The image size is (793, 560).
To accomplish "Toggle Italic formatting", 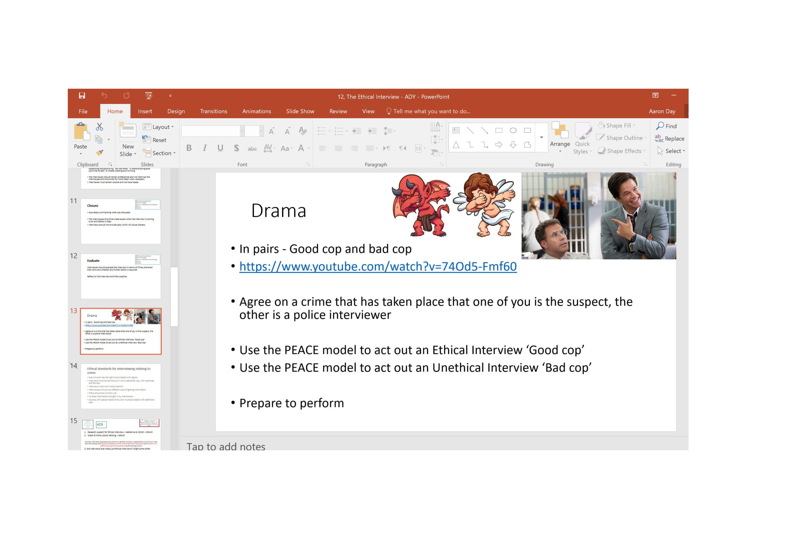I will [205, 148].
